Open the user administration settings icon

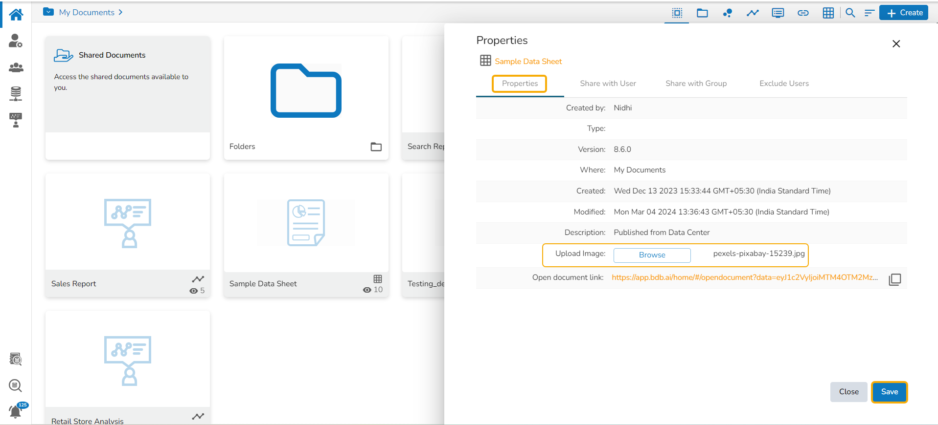click(x=16, y=41)
